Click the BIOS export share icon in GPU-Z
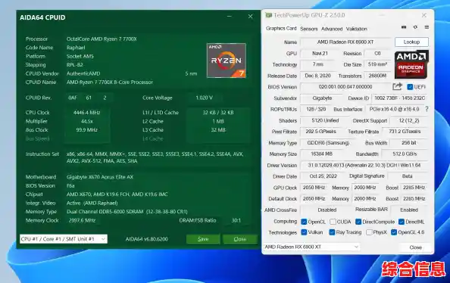This screenshot has width=450, height=283. (397, 86)
